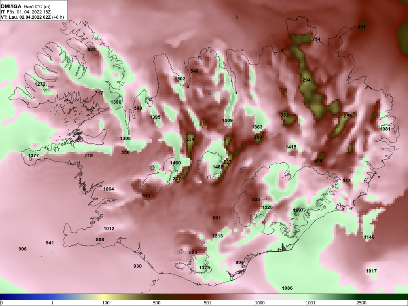Select the value 1308

pos(125,138)
